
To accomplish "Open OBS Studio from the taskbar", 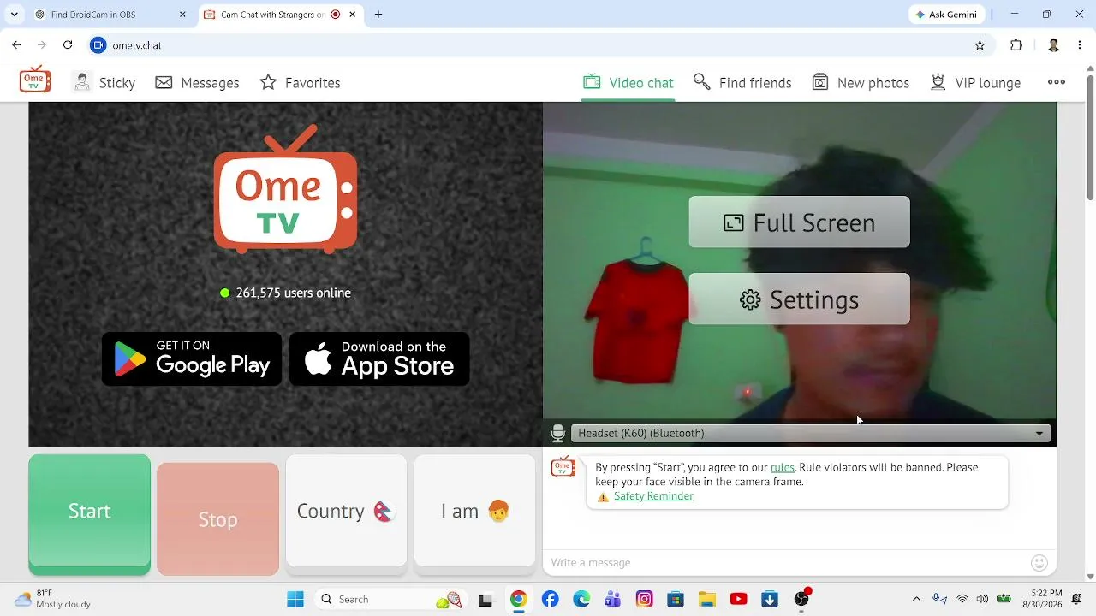I will 801,600.
